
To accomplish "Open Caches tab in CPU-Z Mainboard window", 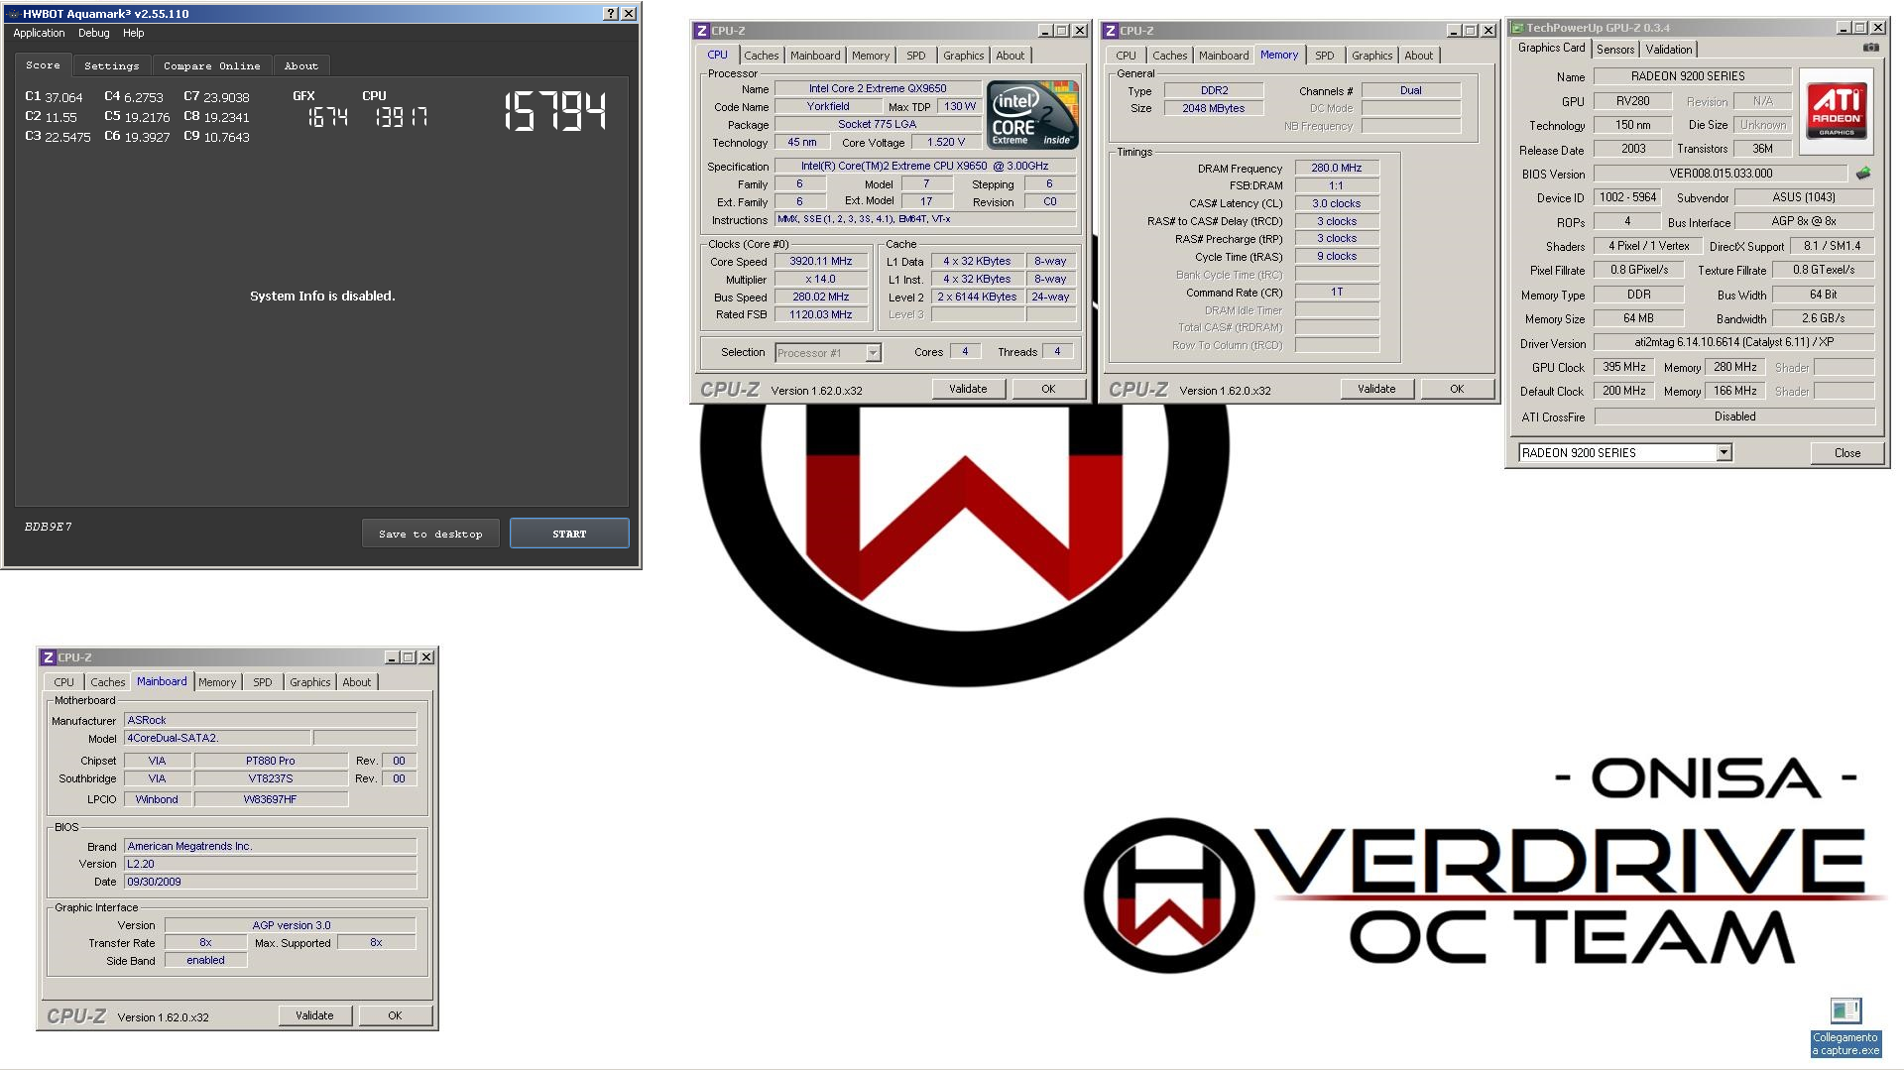I will tap(107, 682).
